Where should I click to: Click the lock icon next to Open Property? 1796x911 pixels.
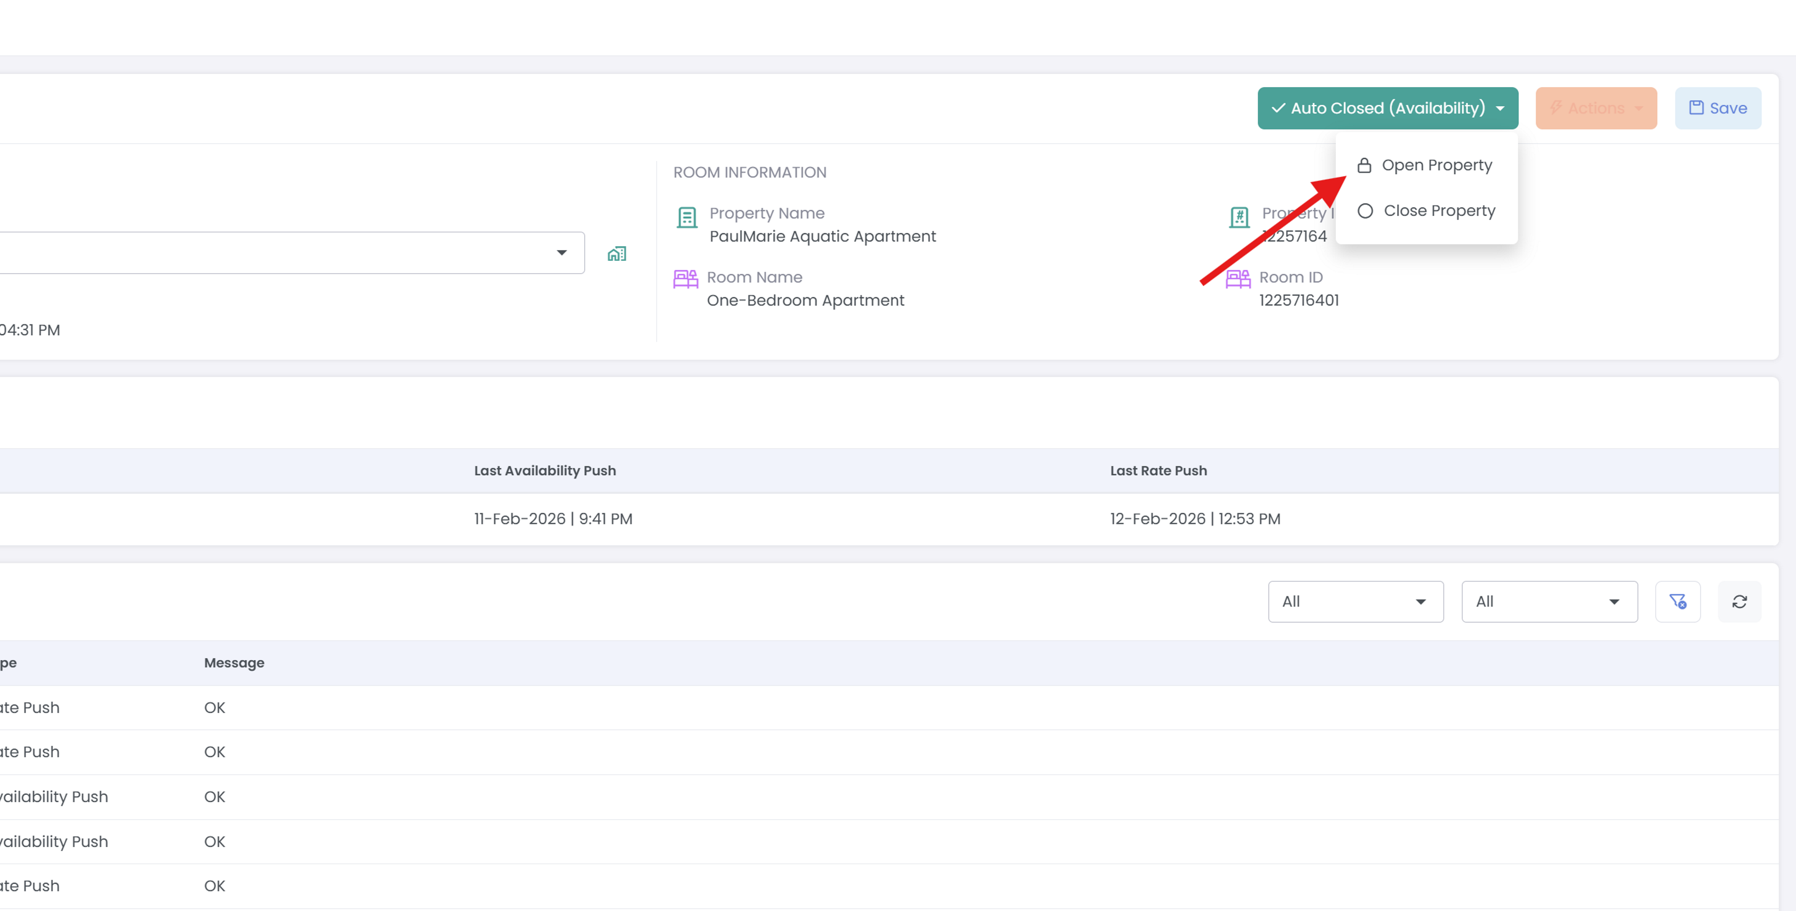click(x=1364, y=165)
